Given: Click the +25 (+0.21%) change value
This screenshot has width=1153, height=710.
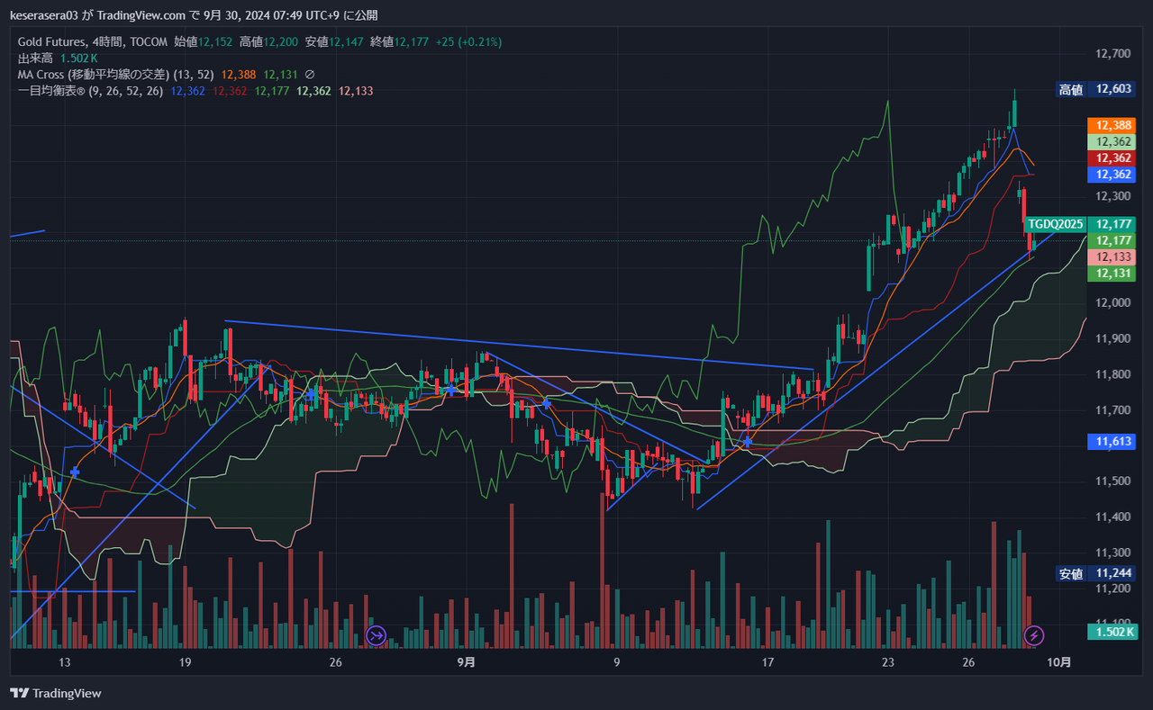Looking at the screenshot, I should [x=468, y=42].
